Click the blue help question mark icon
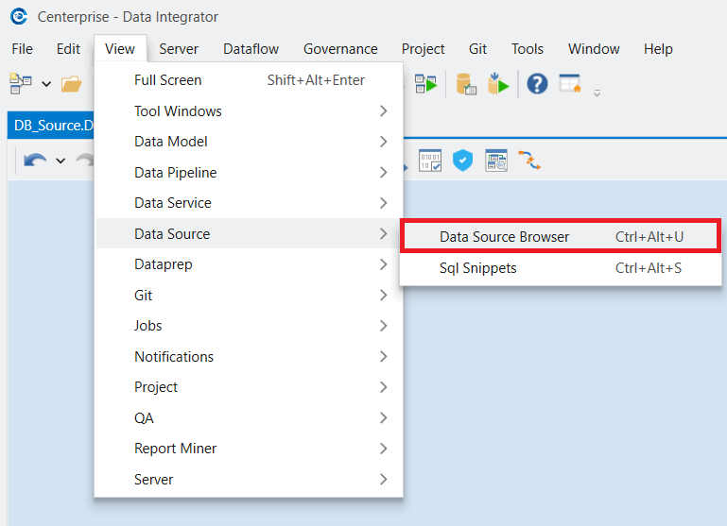 coord(537,84)
